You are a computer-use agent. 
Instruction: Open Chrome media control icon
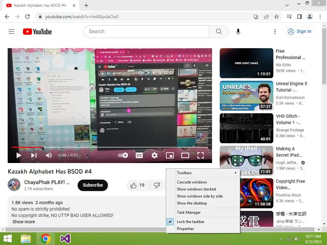(289, 17)
